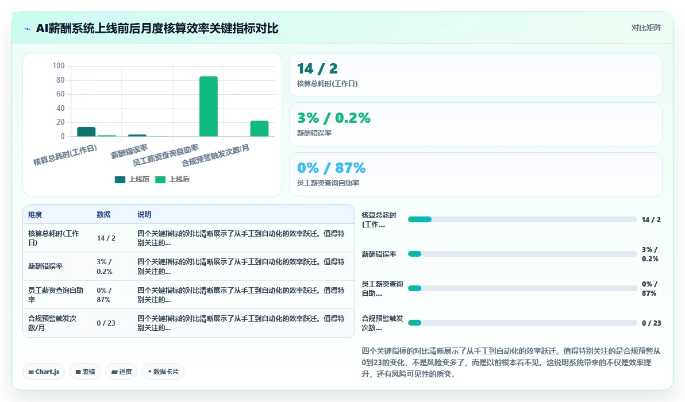Screen dimensions: 685x402
Task: Toggle the 上线前 legend swatch in the chart
Action: [x=120, y=179]
